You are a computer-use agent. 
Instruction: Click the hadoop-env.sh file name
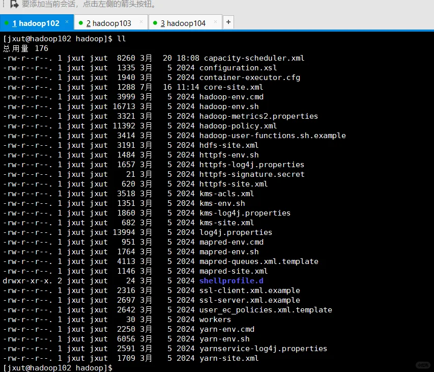[229, 107]
